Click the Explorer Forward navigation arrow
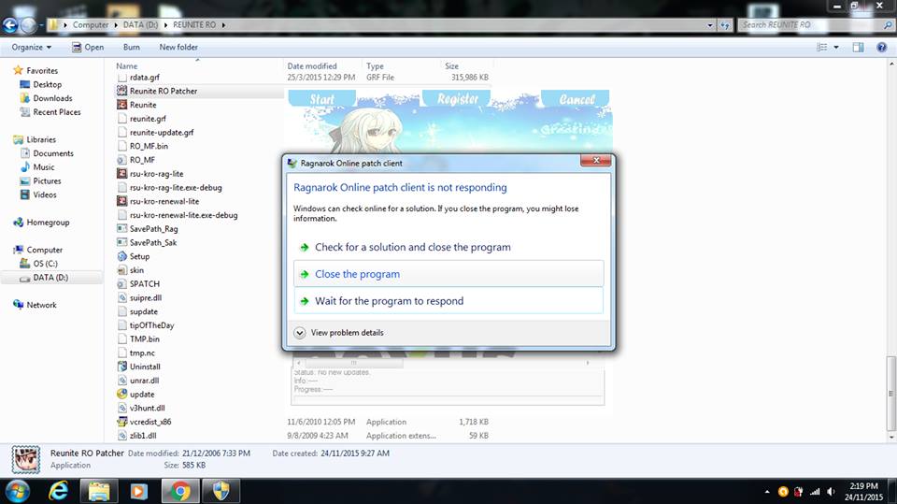This screenshot has height=504, width=897. (x=29, y=25)
